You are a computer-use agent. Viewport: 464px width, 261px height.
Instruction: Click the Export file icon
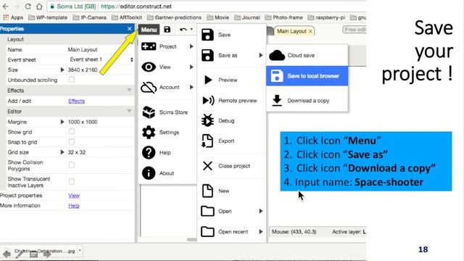(x=207, y=141)
